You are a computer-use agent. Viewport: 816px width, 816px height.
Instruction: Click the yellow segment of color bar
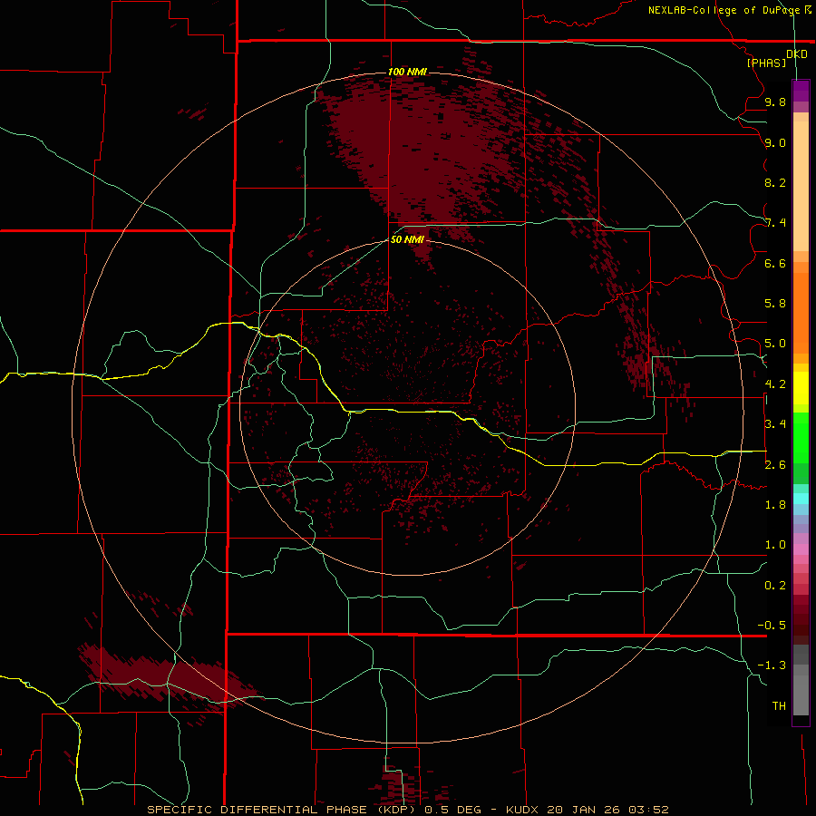pos(801,388)
